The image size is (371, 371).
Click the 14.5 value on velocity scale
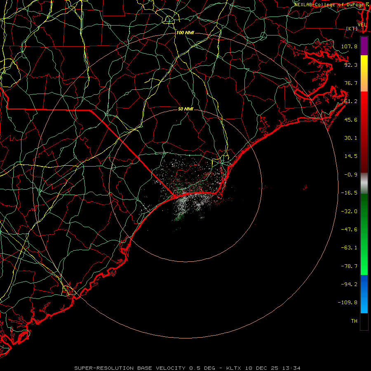(x=351, y=156)
